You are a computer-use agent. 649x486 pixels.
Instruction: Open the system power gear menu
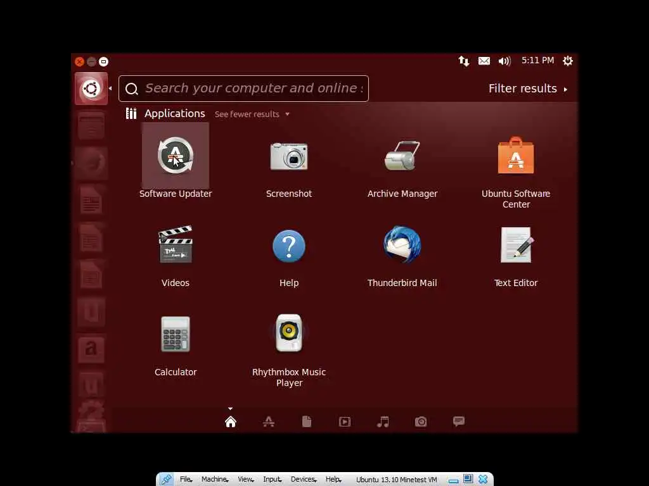568,61
